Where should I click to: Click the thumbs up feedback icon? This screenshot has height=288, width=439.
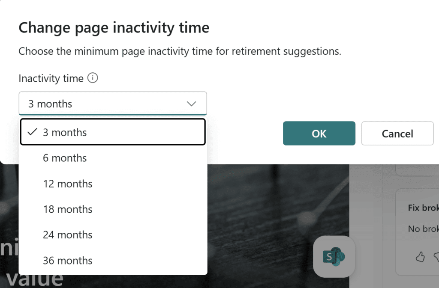[x=420, y=257]
